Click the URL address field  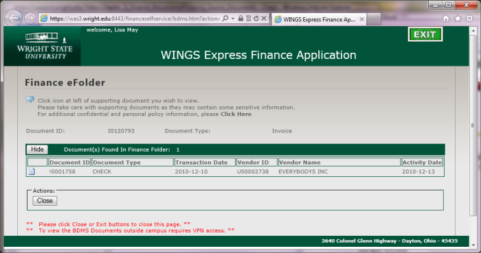(x=135, y=19)
